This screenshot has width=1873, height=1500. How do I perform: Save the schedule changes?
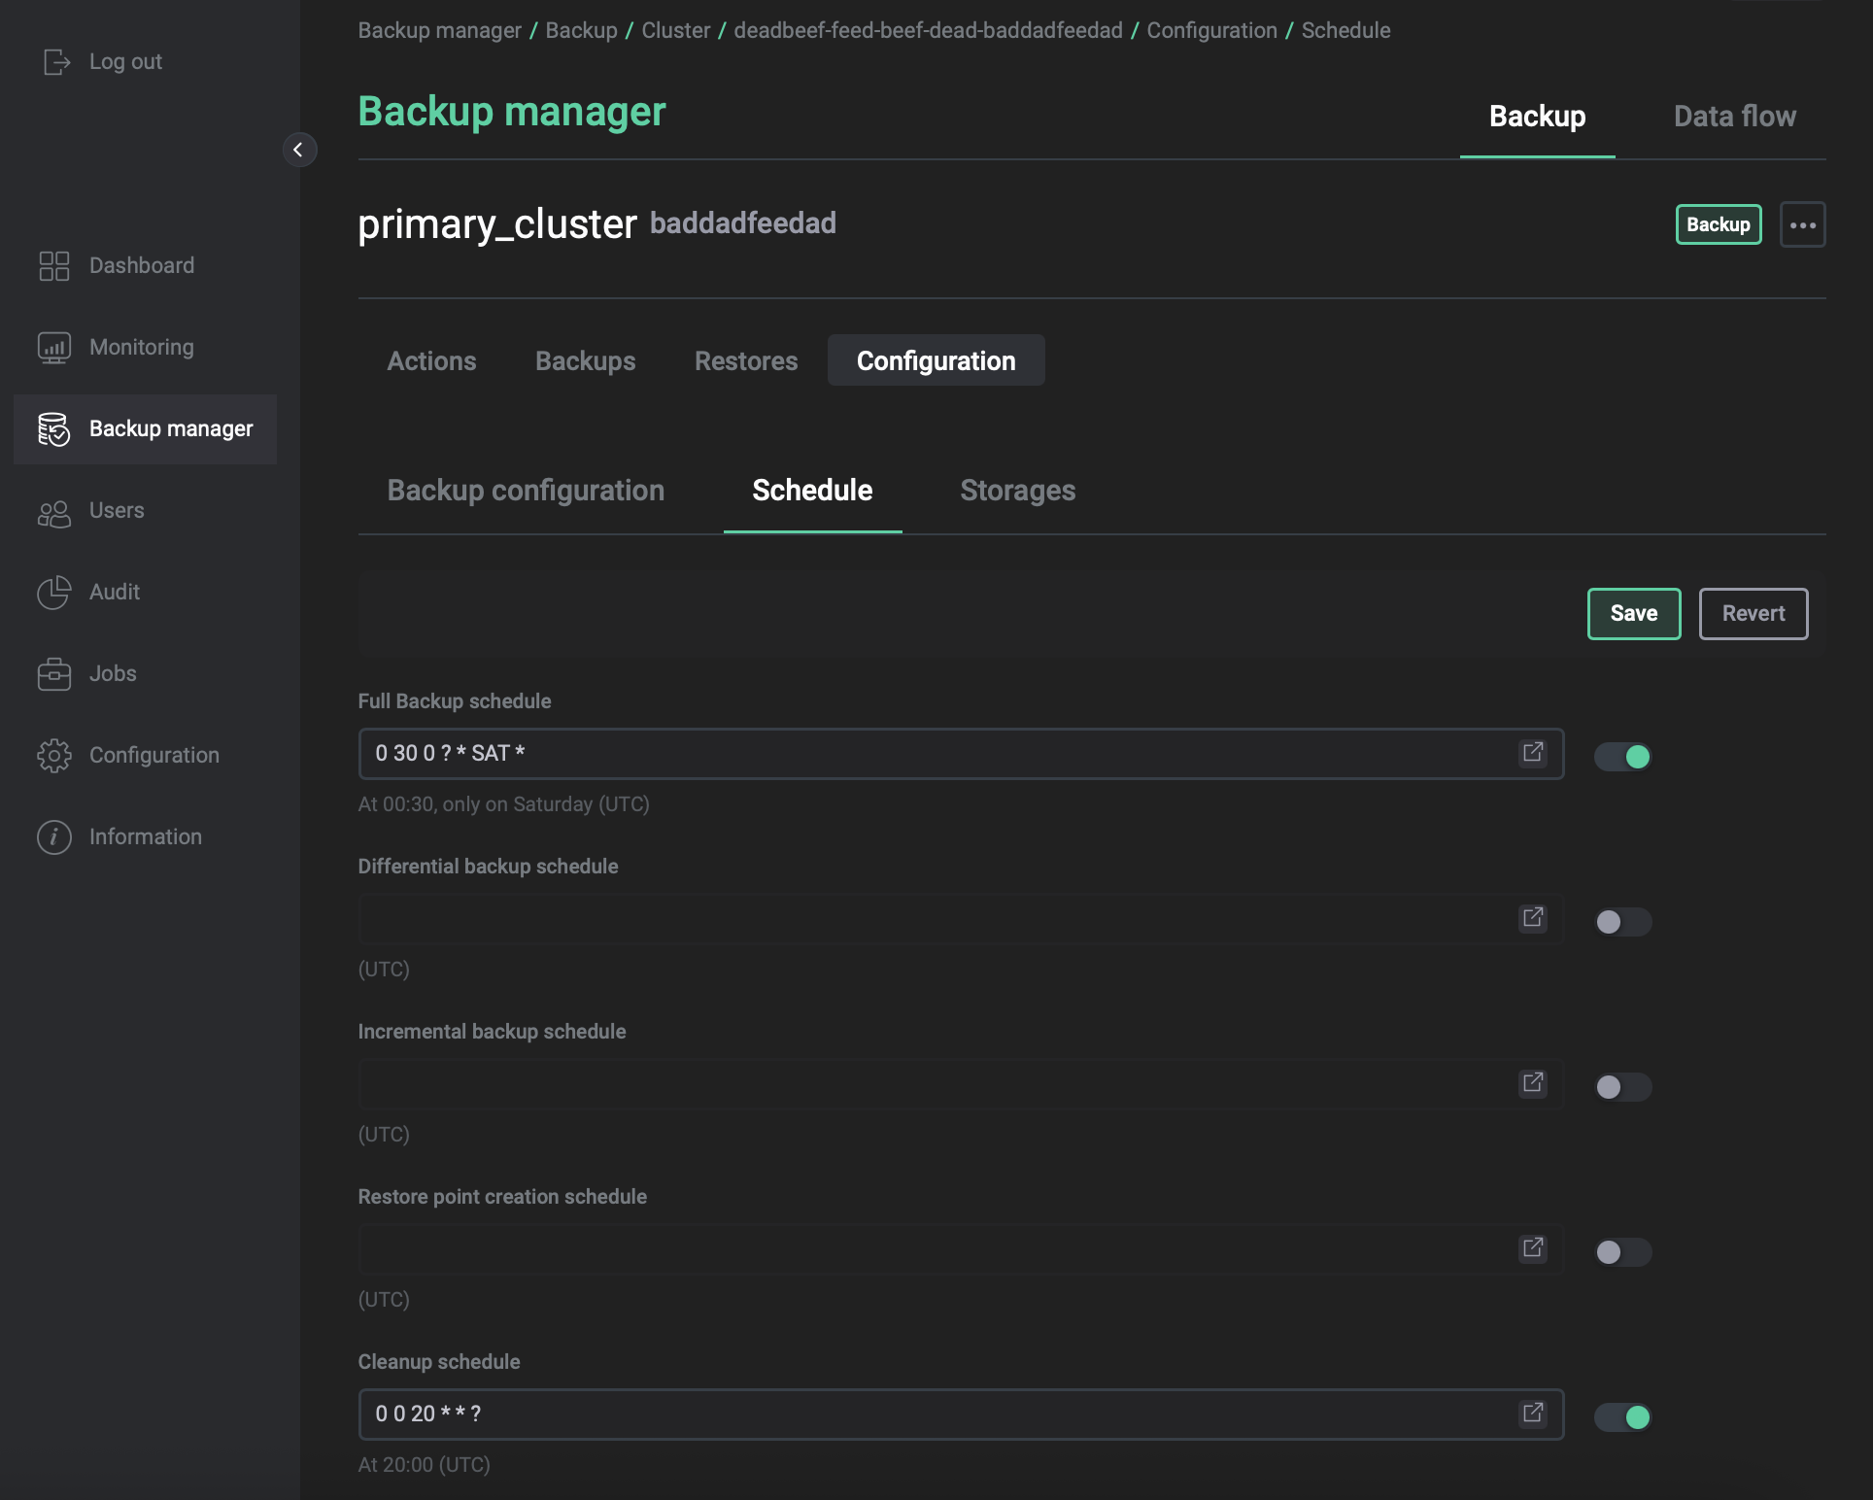(1633, 613)
